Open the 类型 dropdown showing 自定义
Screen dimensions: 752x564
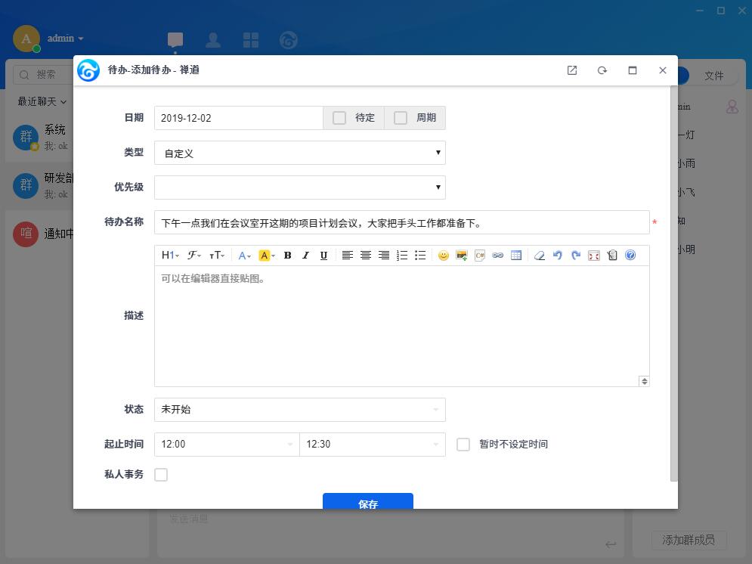(299, 153)
